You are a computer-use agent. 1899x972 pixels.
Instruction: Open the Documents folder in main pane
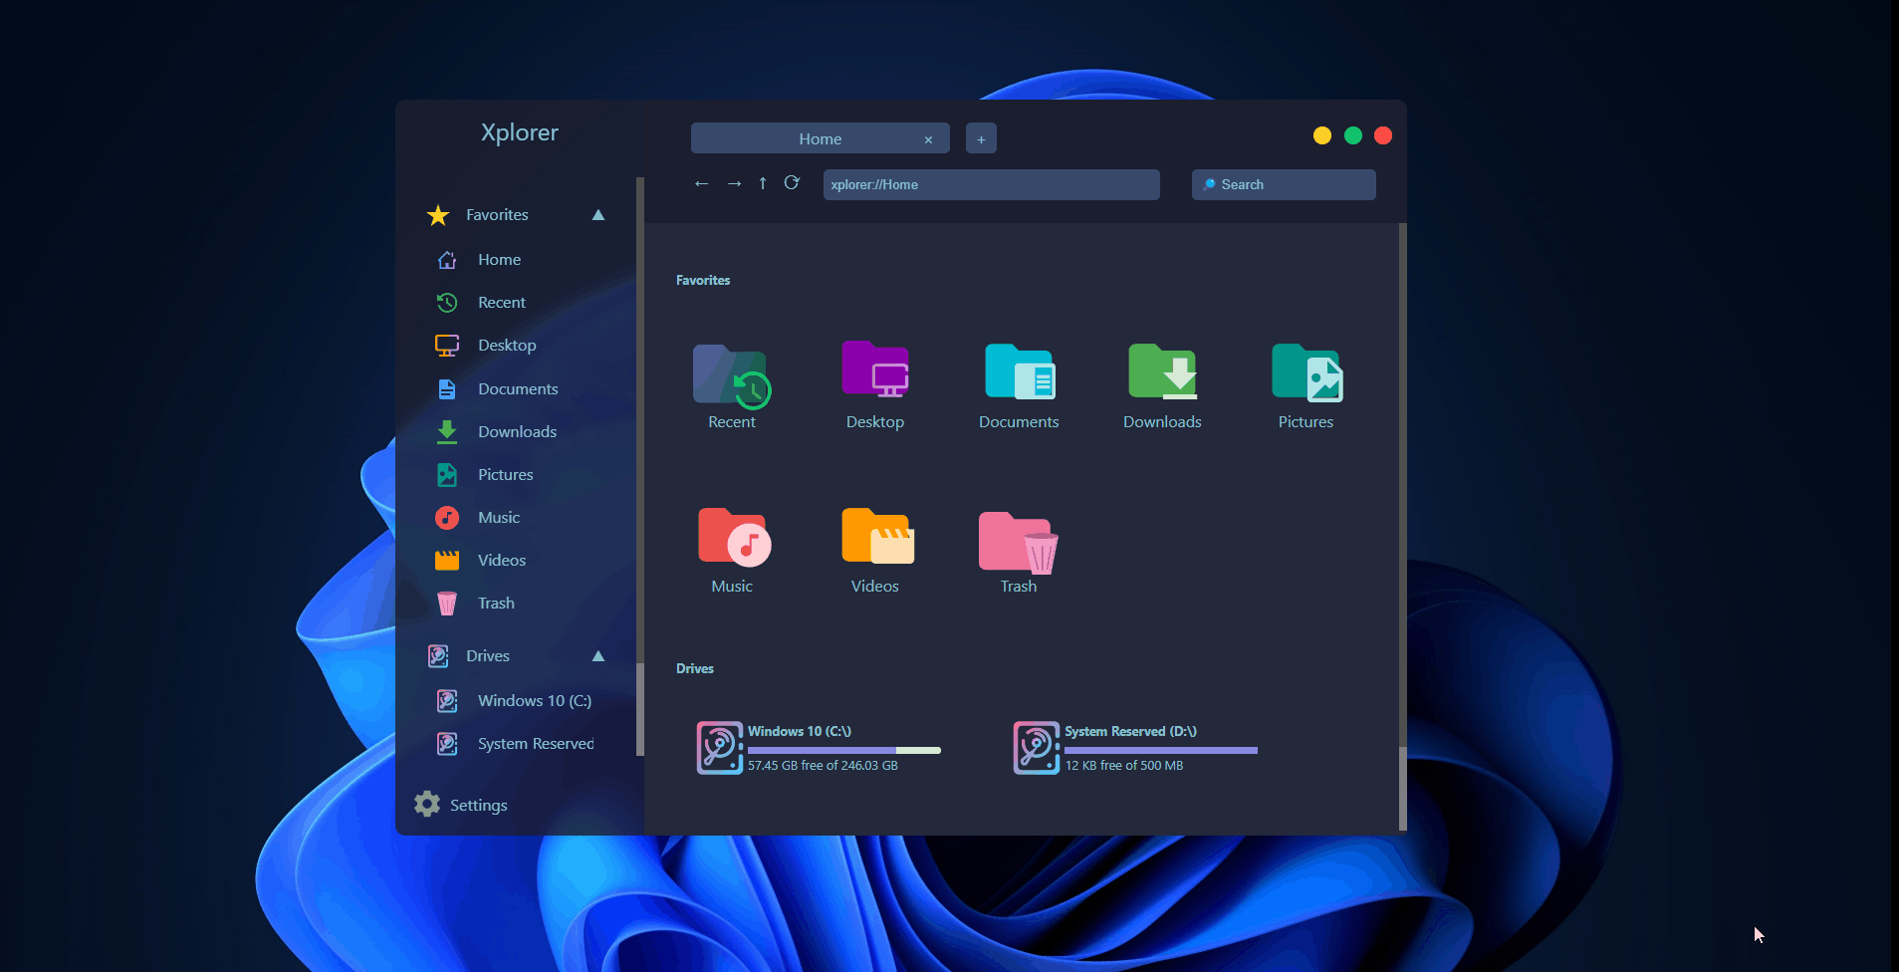[1019, 371]
